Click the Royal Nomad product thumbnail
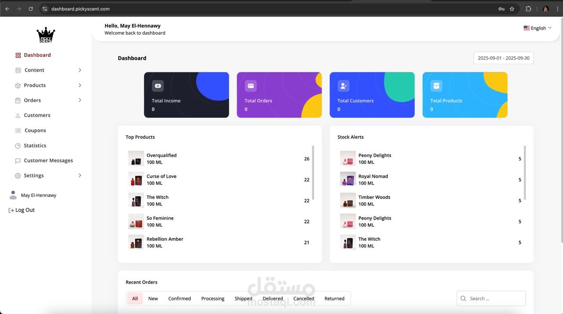This screenshot has width=563, height=314. (348, 179)
